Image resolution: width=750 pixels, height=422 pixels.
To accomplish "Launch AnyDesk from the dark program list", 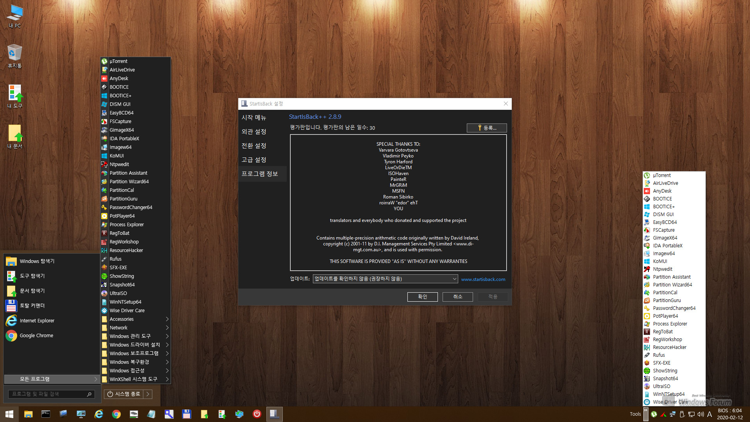I will 136,79.
